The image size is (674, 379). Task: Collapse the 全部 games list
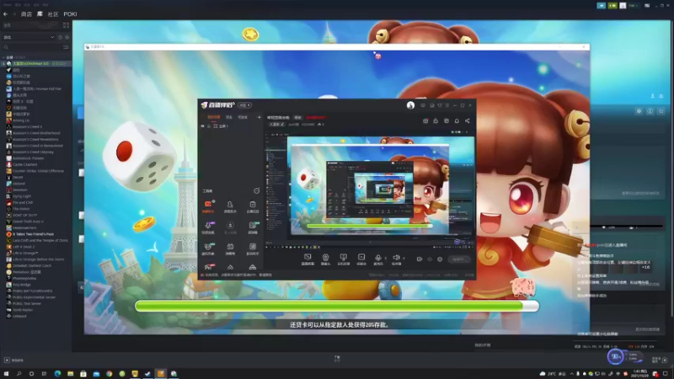pyautogui.click(x=4, y=57)
